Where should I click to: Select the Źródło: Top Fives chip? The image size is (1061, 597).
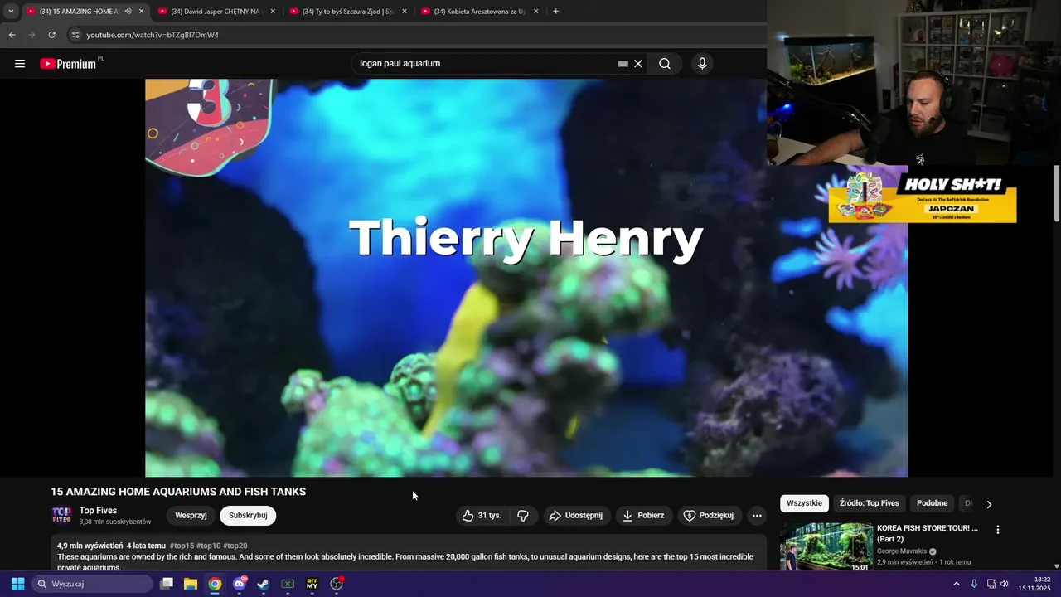(x=870, y=503)
